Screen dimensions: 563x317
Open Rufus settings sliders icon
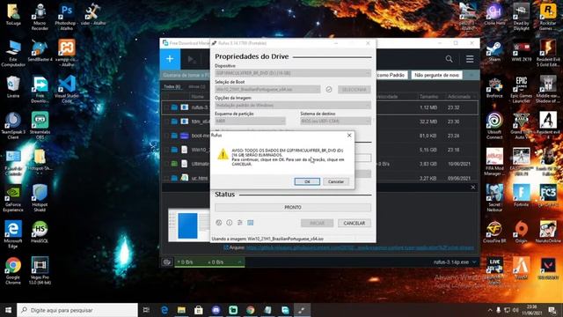tap(240, 223)
